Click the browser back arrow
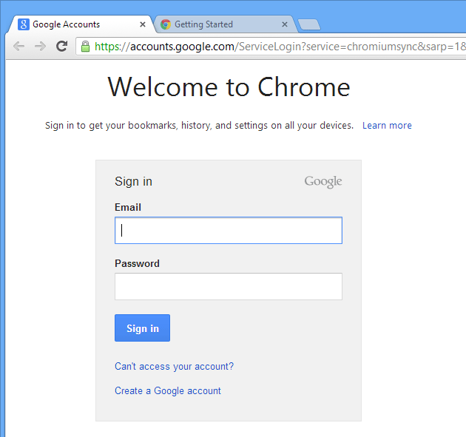Image resolution: width=466 pixels, height=437 pixels. coord(19,46)
